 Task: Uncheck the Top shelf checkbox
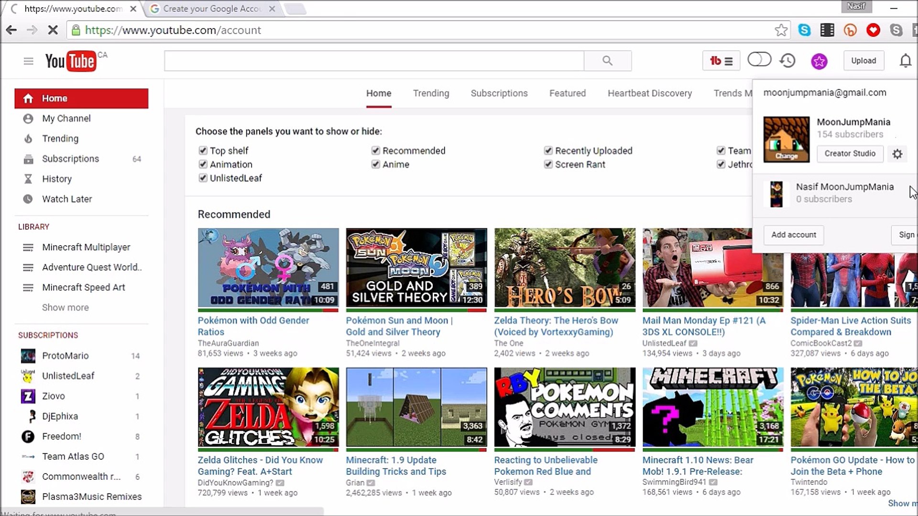point(203,150)
